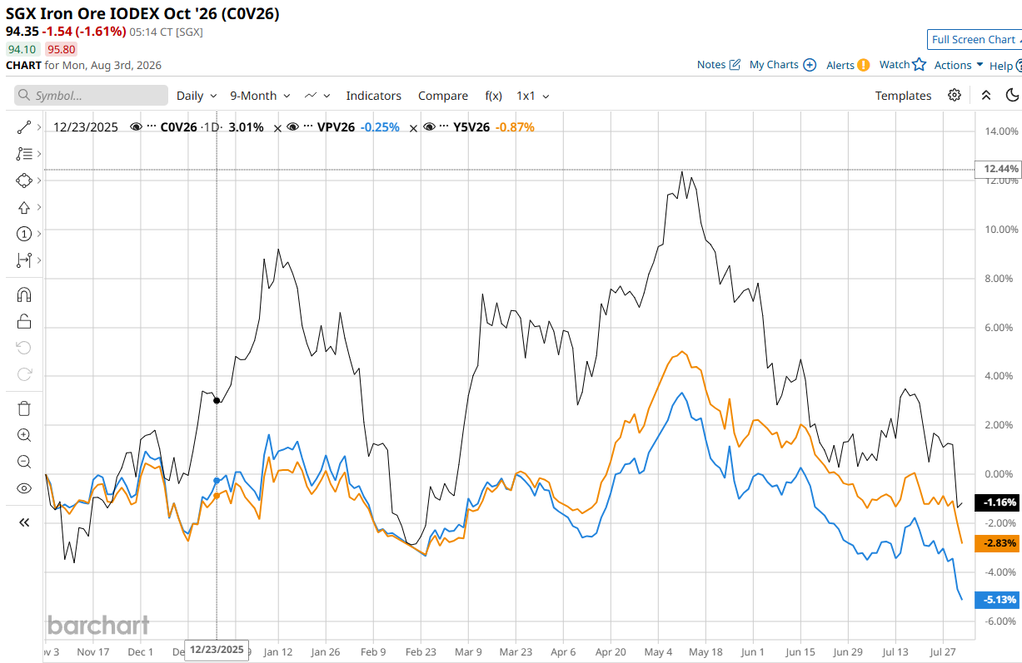Collapse the drawing toolbar with double chevron
The image size is (1022, 663).
point(23,522)
